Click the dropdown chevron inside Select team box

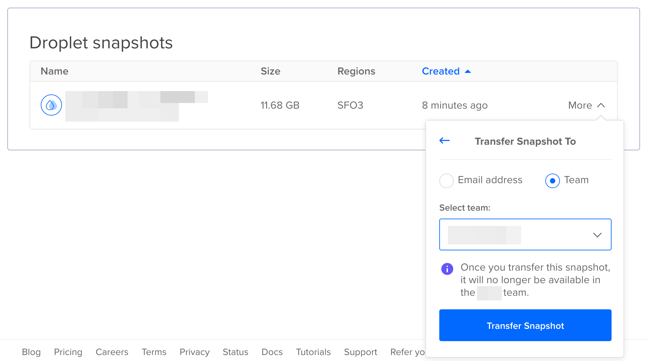point(597,235)
